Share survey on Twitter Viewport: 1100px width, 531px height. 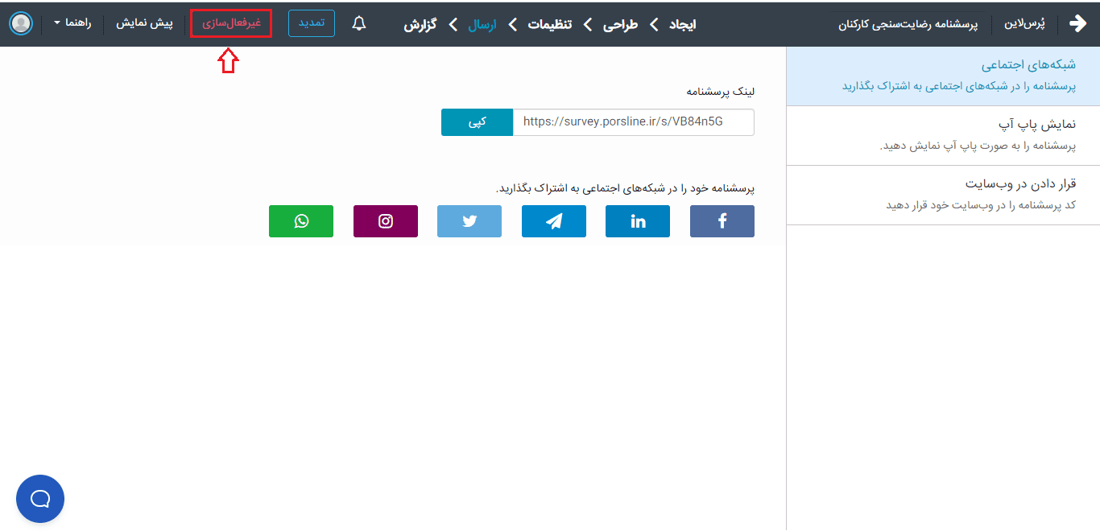[x=469, y=221]
